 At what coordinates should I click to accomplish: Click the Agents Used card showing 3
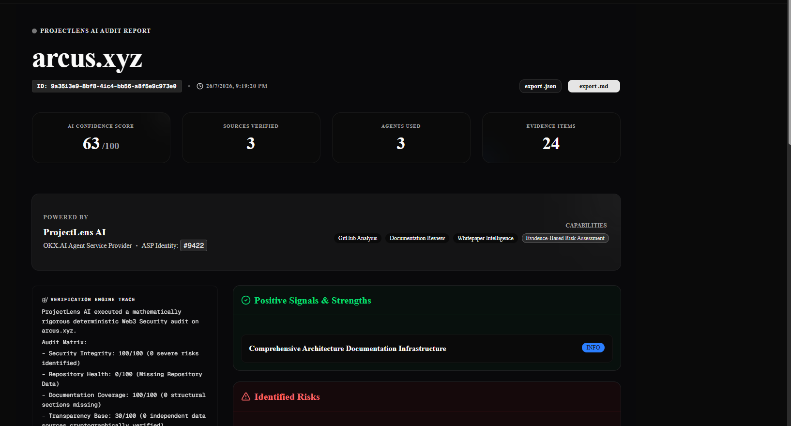401,138
